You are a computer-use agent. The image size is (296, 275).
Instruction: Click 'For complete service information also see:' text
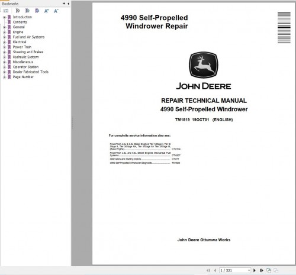(x=140, y=135)
